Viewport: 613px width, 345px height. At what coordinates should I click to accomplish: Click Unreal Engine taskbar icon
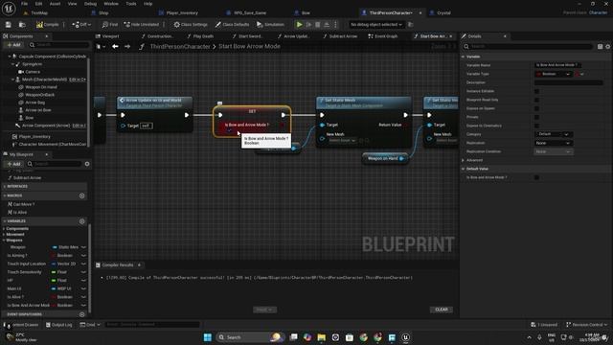click(x=405, y=337)
